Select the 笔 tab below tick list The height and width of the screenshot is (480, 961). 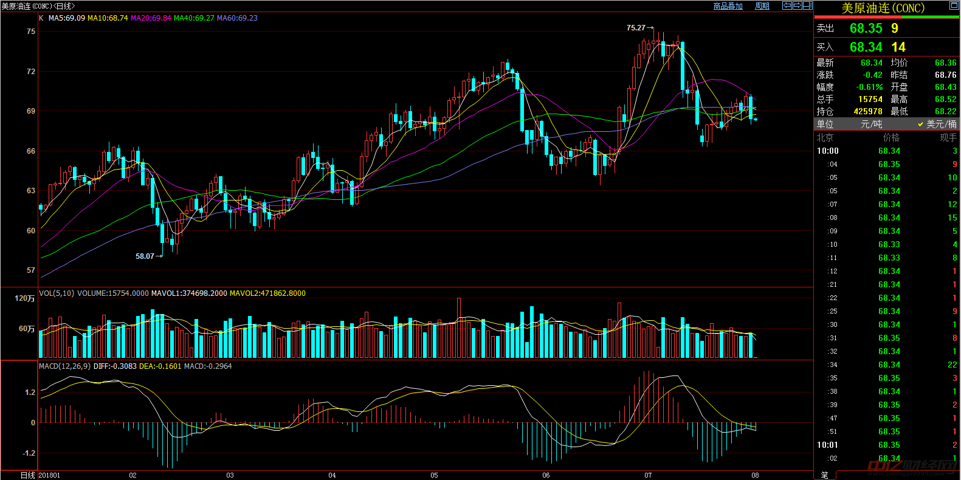pyautogui.click(x=824, y=475)
